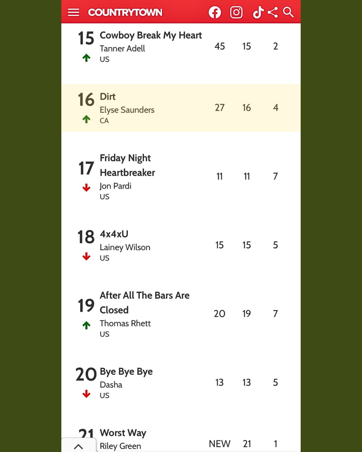Select Friday Night Heartbreaker title
This screenshot has width=362, height=452.
pyautogui.click(x=127, y=165)
